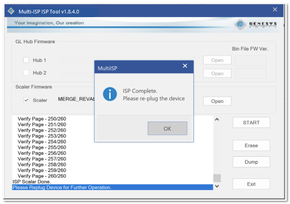This screenshot has width=290, height=204.
Task: Enable the Hub 1 checkbox
Action: pyautogui.click(x=26, y=60)
